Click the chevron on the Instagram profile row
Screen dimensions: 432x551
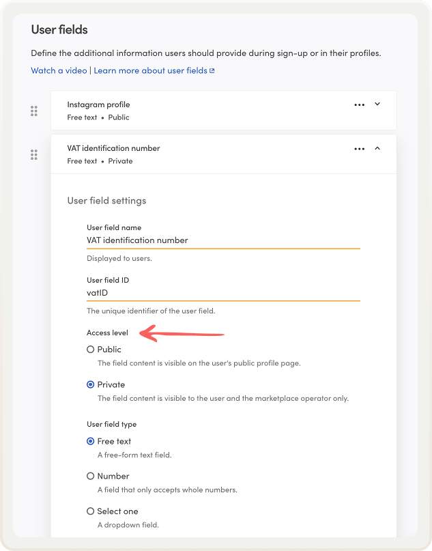pos(377,104)
